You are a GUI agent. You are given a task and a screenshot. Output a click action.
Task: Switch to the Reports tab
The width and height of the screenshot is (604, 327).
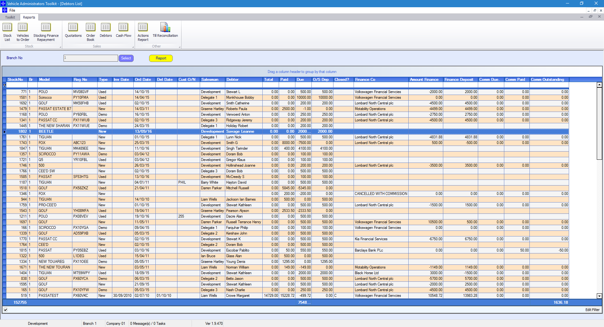(29, 17)
